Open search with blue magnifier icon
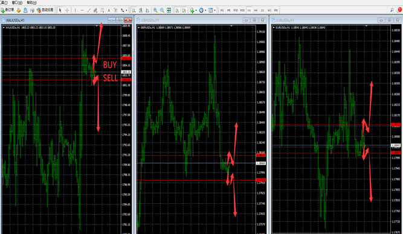 392,10
